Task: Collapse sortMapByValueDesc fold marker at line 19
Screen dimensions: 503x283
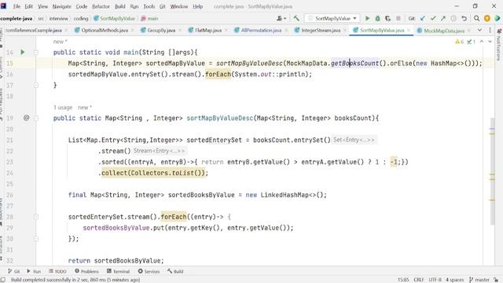Action: (36, 118)
